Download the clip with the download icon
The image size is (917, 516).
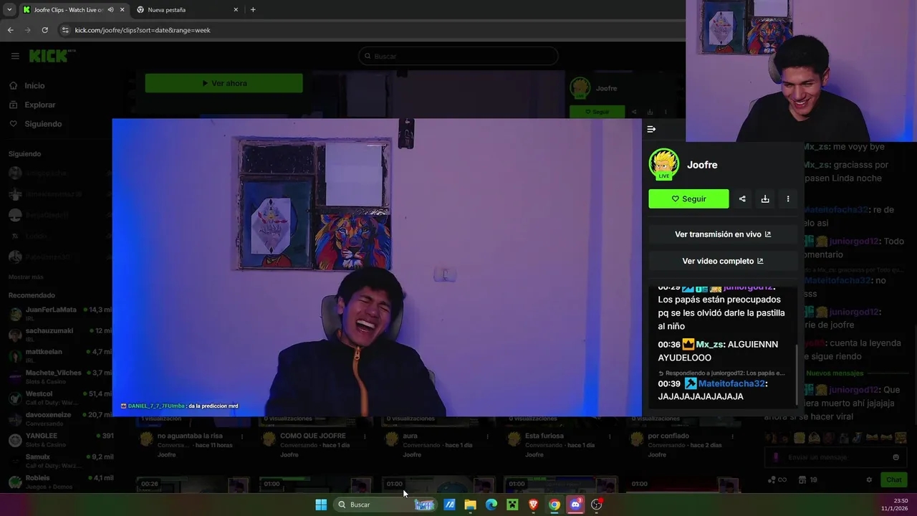click(x=765, y=199)
